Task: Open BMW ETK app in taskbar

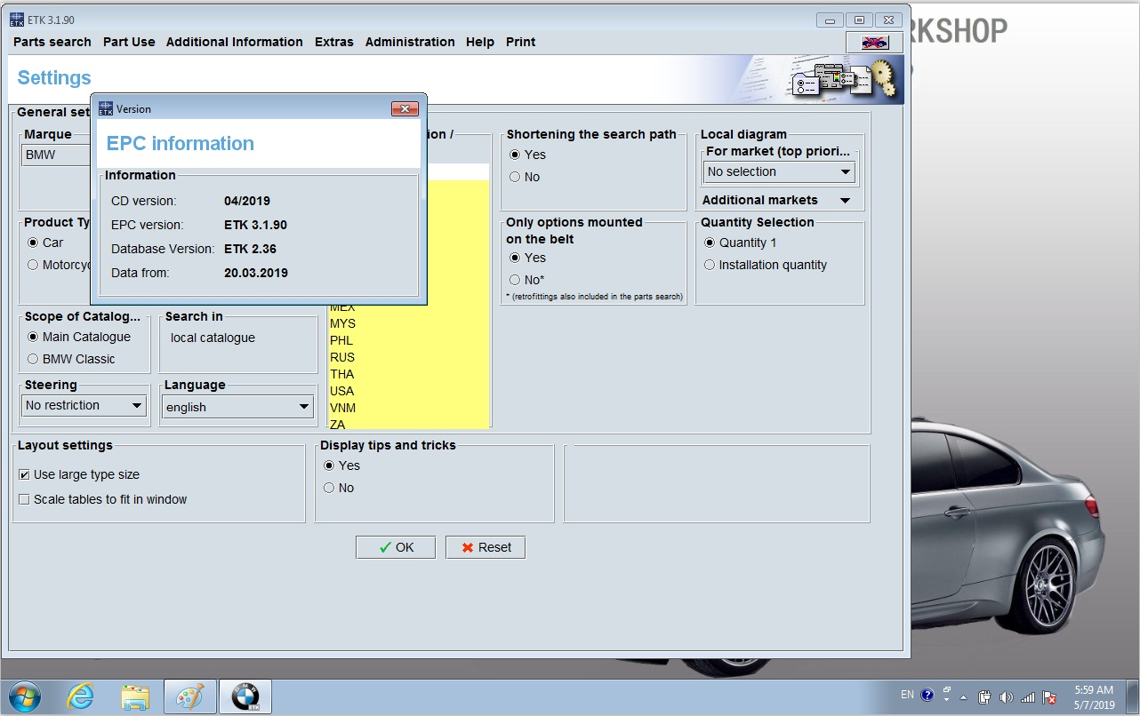Action: tap(245, 696)
